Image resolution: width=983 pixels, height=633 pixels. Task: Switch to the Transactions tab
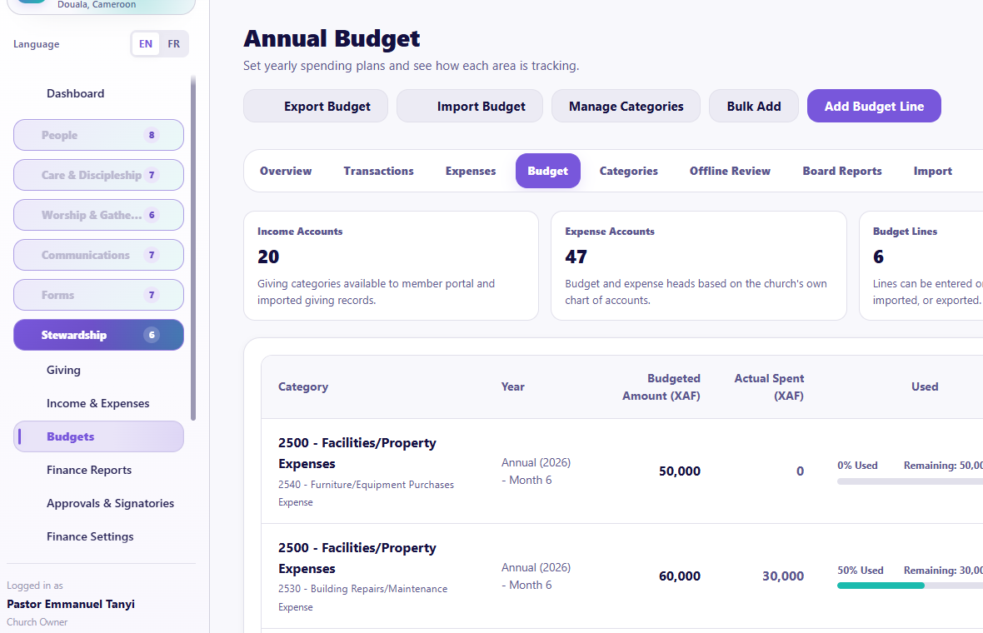pyautogui.click(x=379, y=171)
